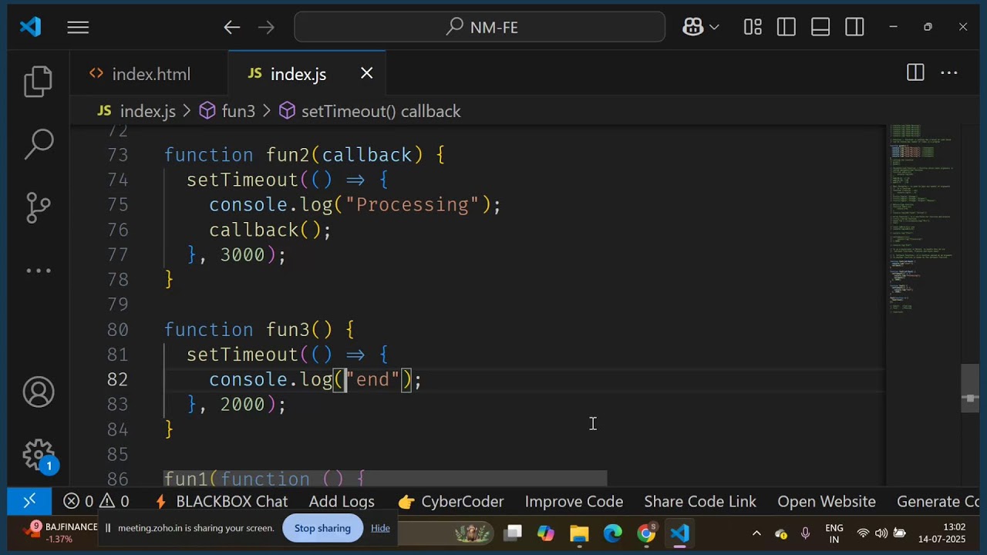Screen dimensions: 987x555
Task: Click the microphone tray icon
Action: click(806, 533)
